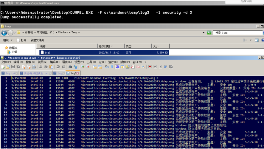This screenshot has width=264, height=149.
Task: Toggle the highlighted Indent Guide icon
Action: 117,67
